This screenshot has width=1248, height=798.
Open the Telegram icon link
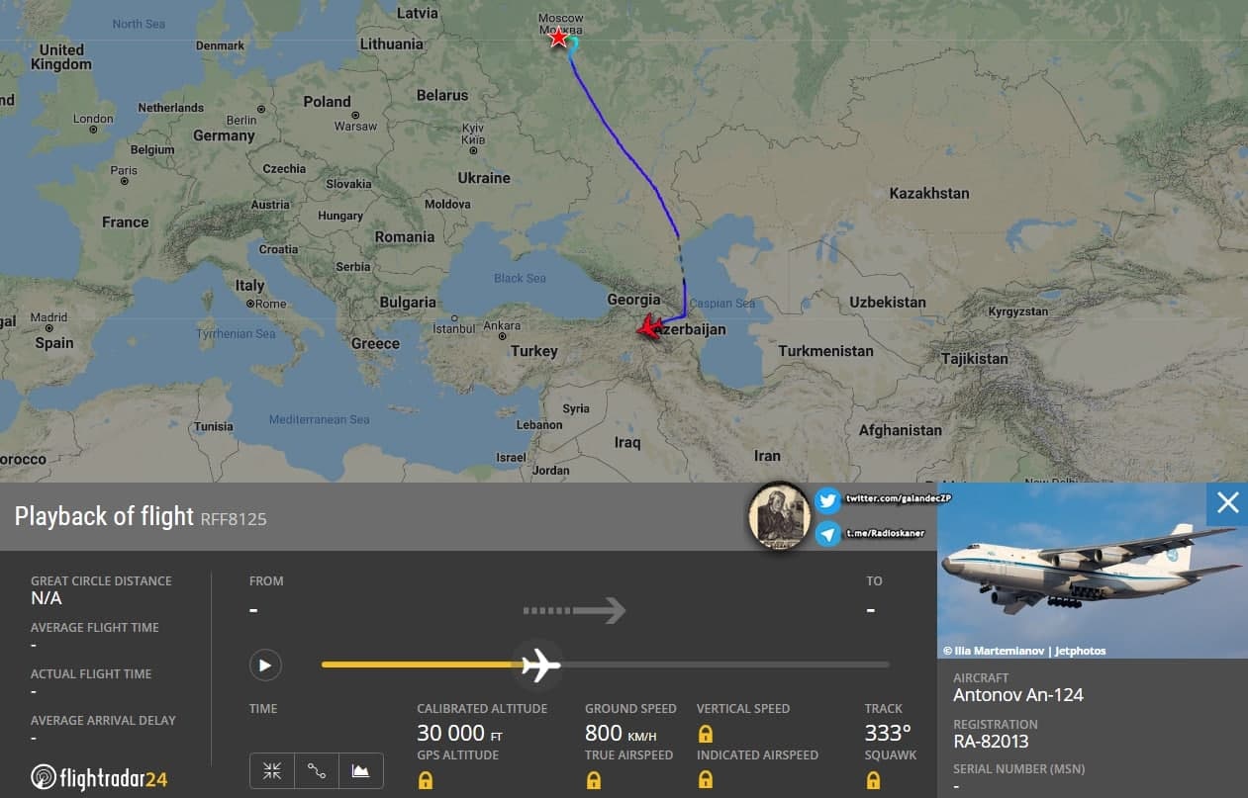tap(828, 534)
